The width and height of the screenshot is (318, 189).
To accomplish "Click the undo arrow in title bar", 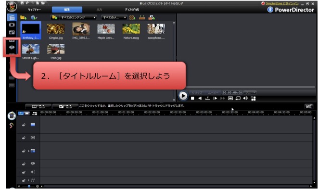I will (x=27, y=3).
